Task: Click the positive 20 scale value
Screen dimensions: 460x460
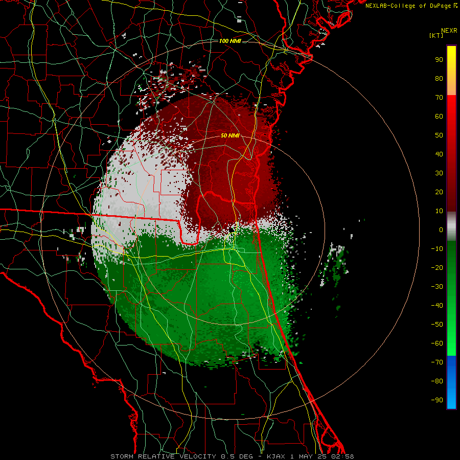Action: tap(439, 192)
